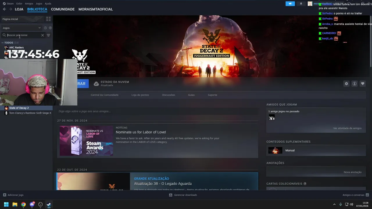The image size is (372, 209).
Task: Open Guias link
Action: [191, 95]
